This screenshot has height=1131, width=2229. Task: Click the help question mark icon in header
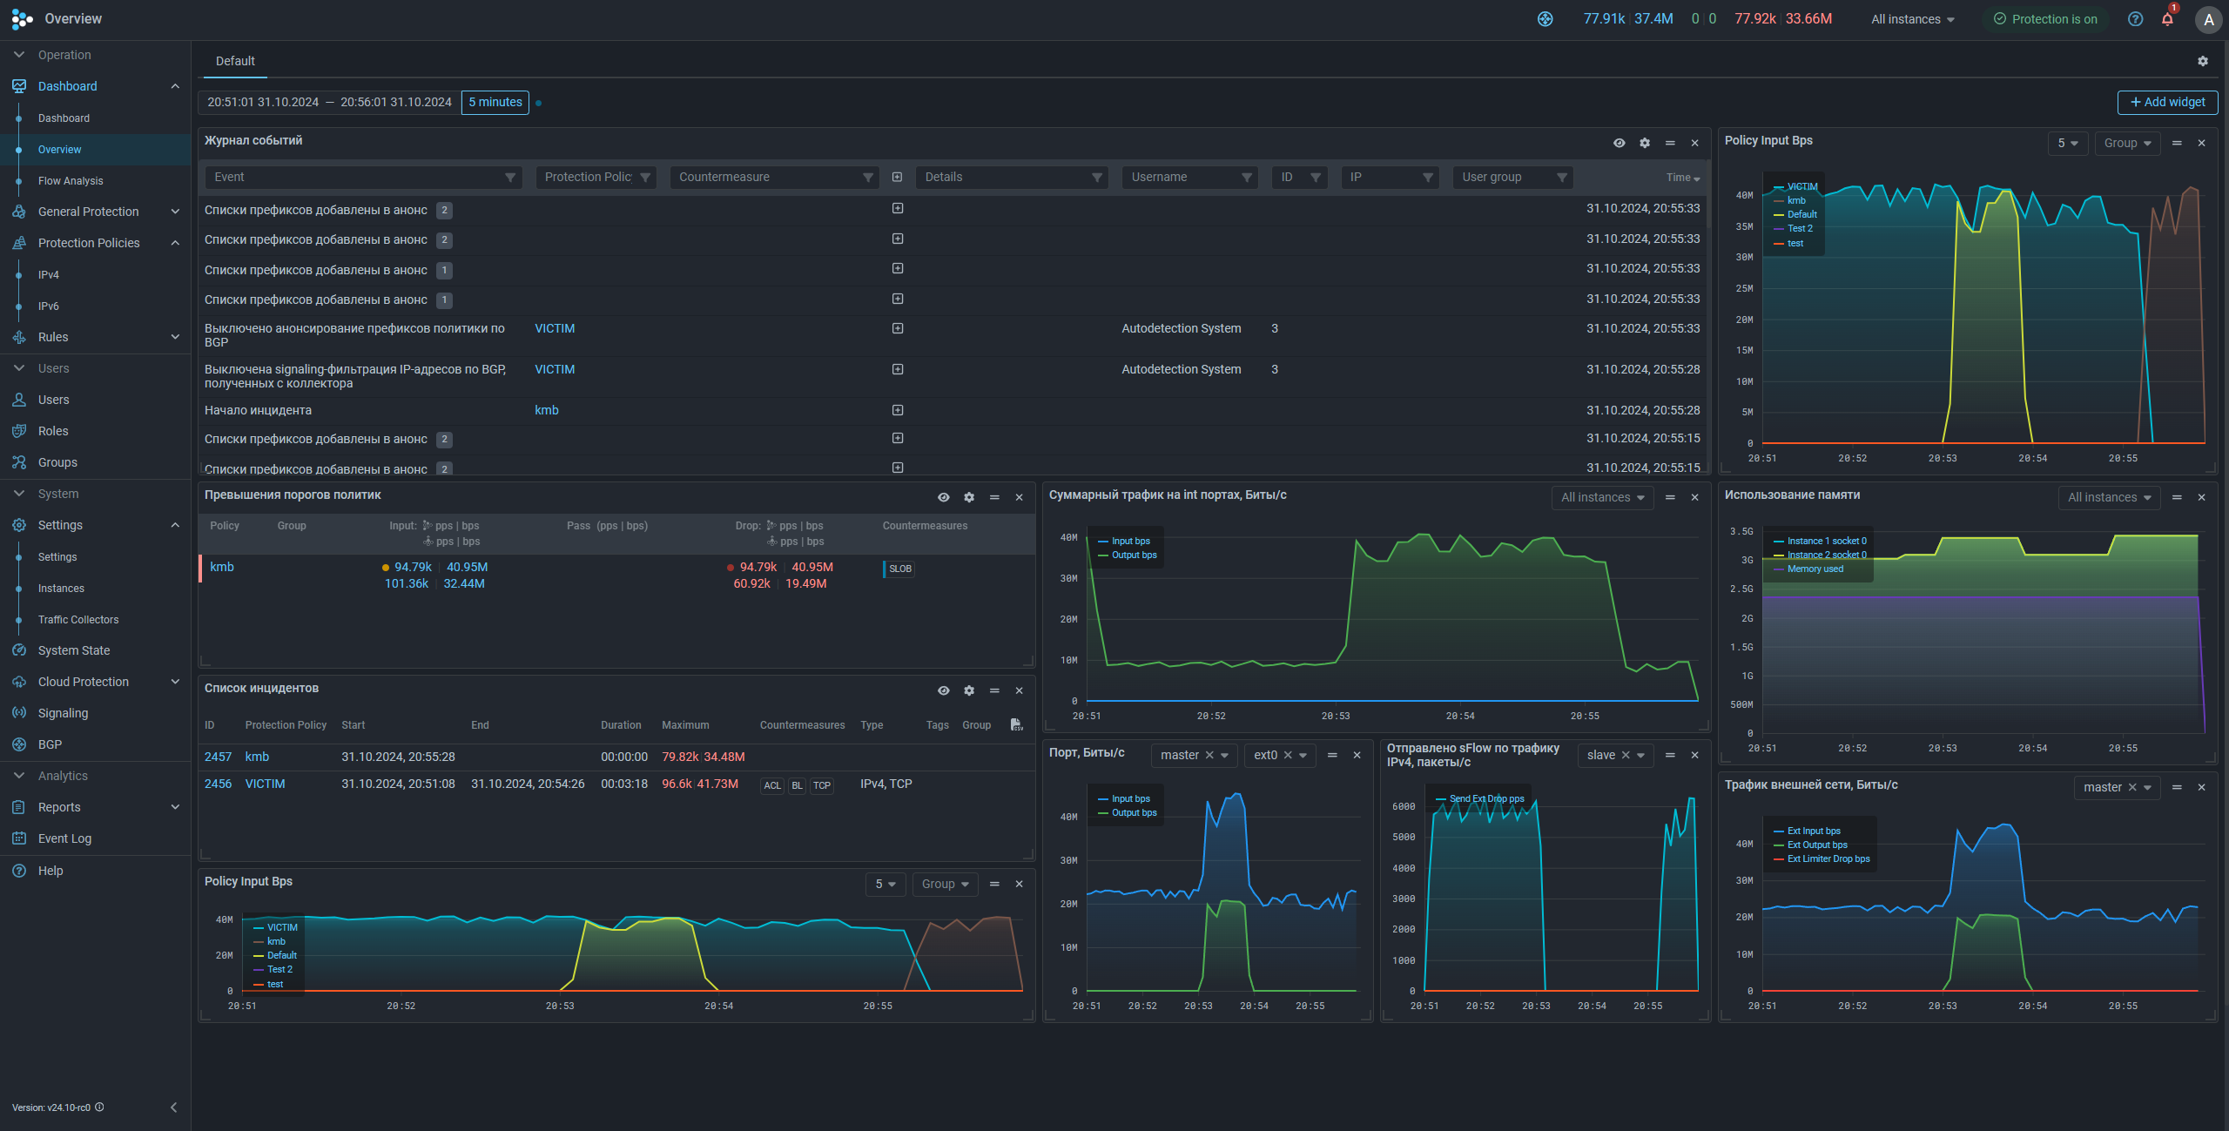(2135, 19)
